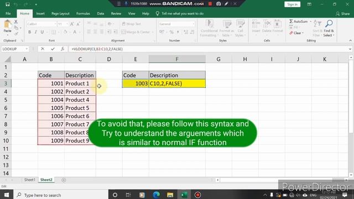The image size is (354, 199).
Task: Click the Increase Font Size icon
Action: coord(72,24)
